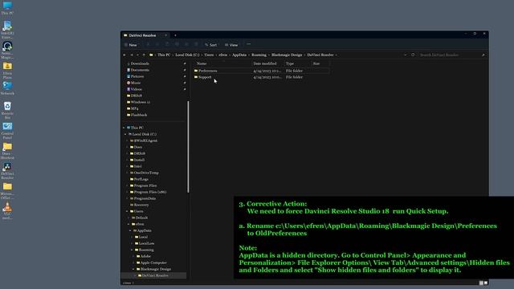This screenshot has height=289, width=514.
Task: Select Windows 11 folder in Quick access
Action: coord(141,102)
